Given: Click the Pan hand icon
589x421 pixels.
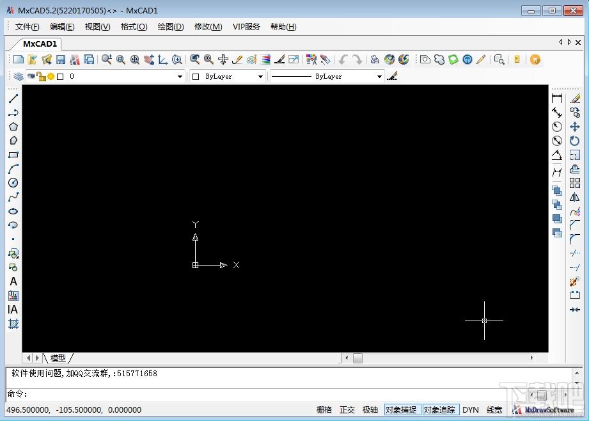Looking at the screenshot, I should click(x=149, y=60).
